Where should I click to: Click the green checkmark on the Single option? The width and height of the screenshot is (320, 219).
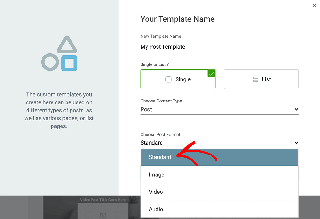[x=211, y=74]
